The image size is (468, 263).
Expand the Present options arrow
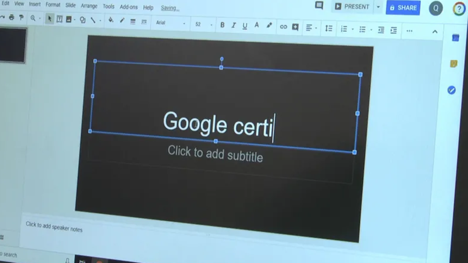(x=378, y=7)
